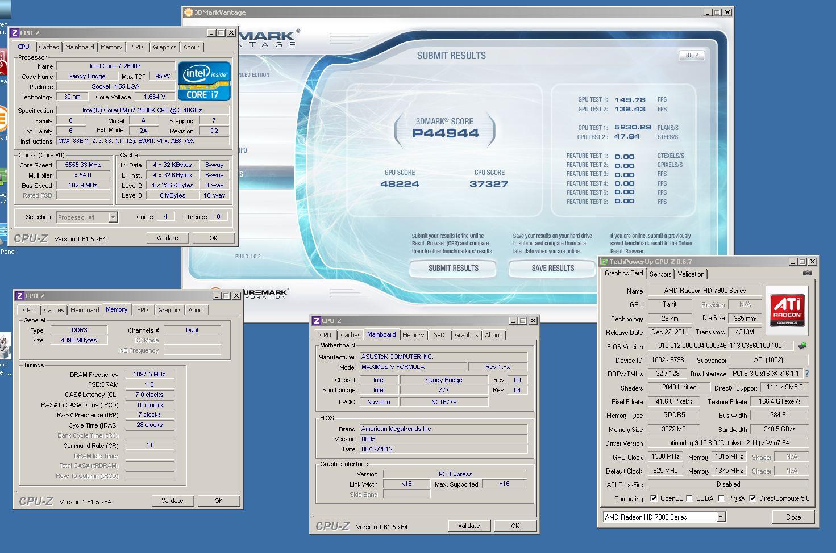Open the Processor #1 selection dropdown
836x553 pixels.
(113, 217)
